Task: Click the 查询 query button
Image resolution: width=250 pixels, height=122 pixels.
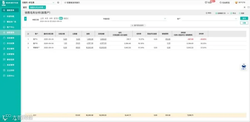Action: click(244, 19)
